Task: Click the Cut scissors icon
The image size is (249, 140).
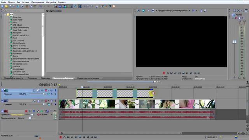Action: click(27, 6)
